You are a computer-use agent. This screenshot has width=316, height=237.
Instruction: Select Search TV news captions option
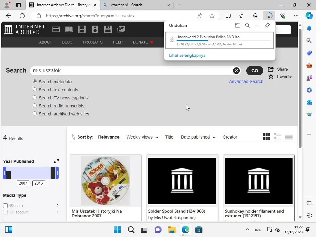point(35,97)
